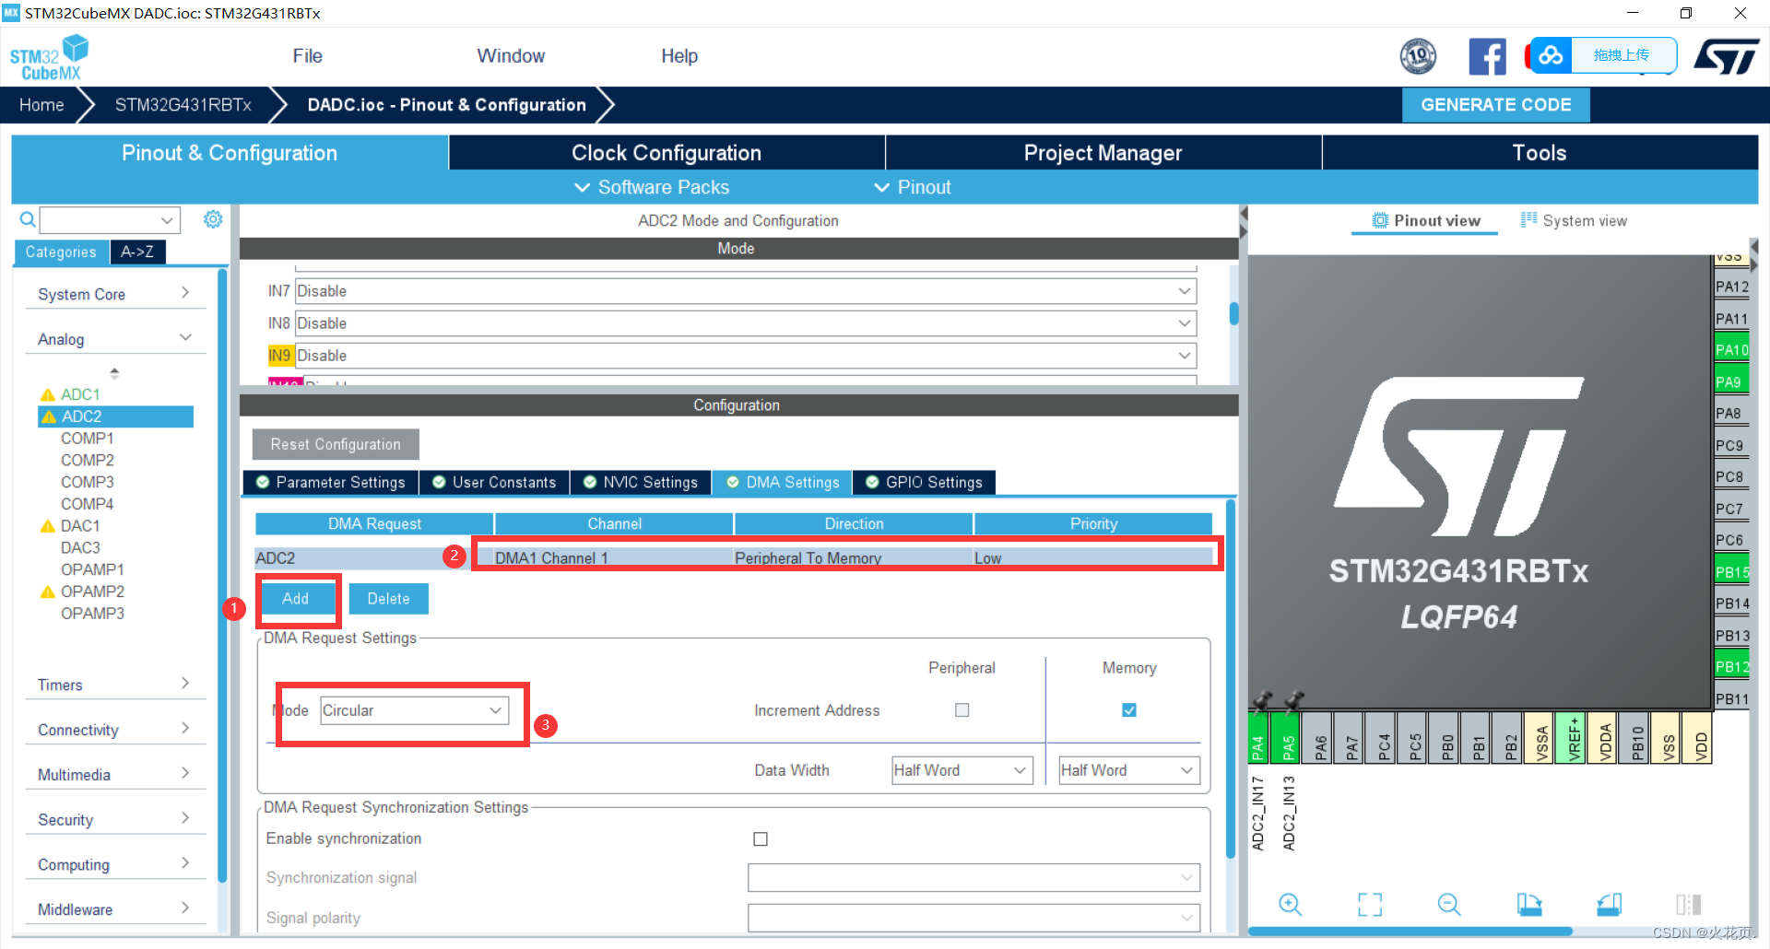
Task: Click the PA12 pin on chip
Action: [x=1731, y=287]
